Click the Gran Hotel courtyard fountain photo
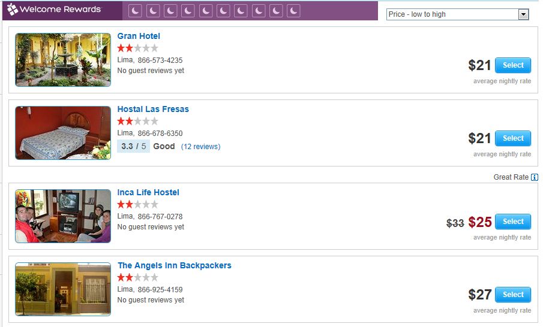This screenshot has height=327, width=543. point(63,60)
